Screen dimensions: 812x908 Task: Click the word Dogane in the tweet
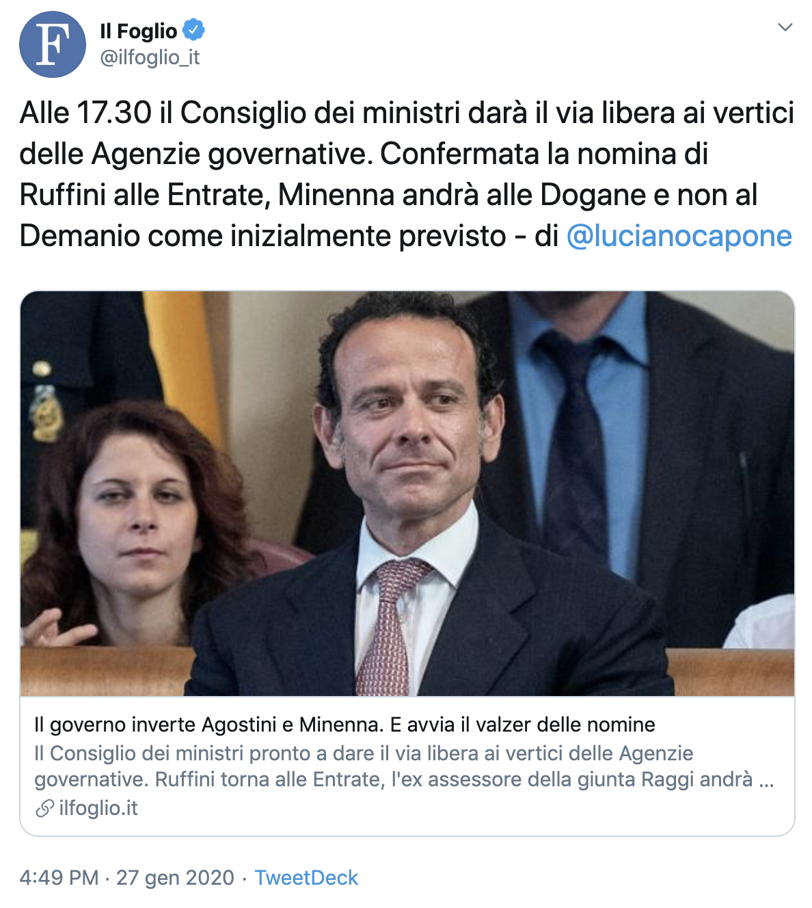593,195
